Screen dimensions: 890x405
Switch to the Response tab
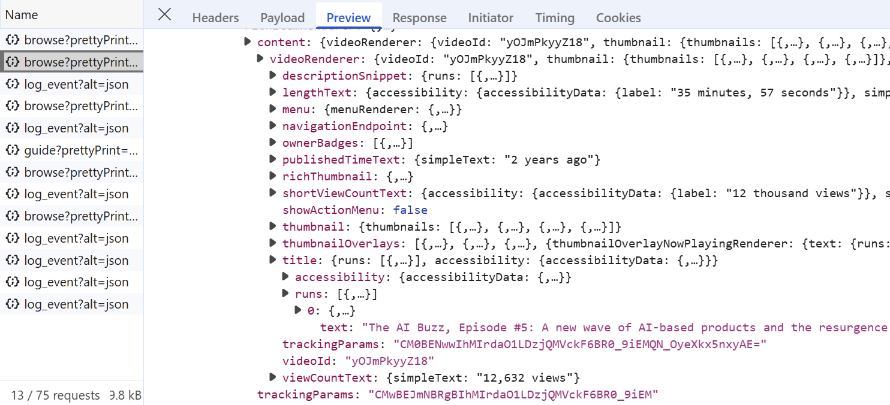[x=419, y=18]
